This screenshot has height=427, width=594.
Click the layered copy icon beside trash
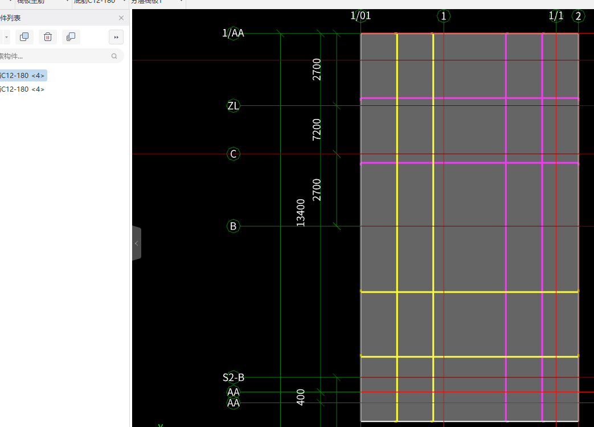coord(71,36)
